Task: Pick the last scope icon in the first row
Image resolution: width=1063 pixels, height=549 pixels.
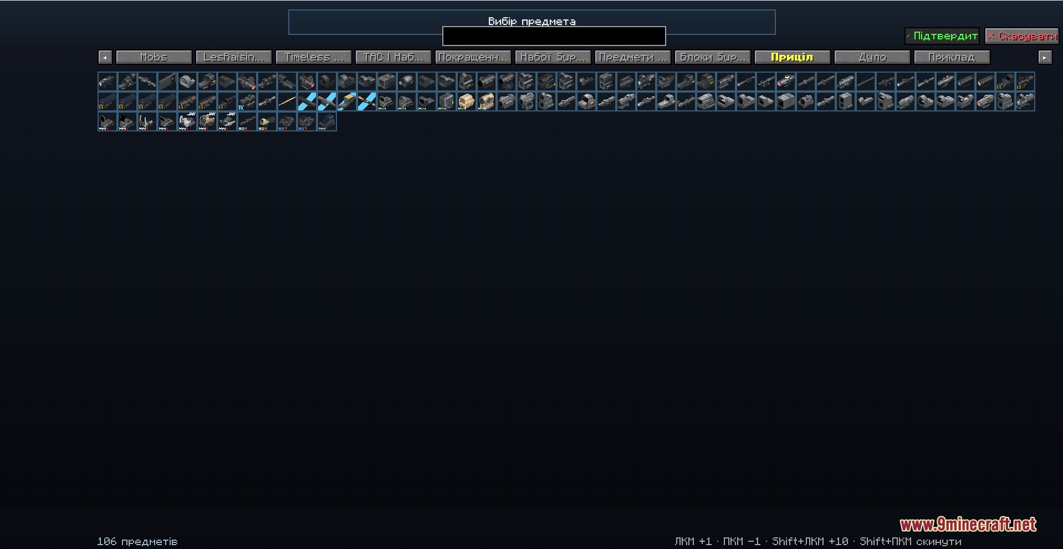Action: 1025,82
